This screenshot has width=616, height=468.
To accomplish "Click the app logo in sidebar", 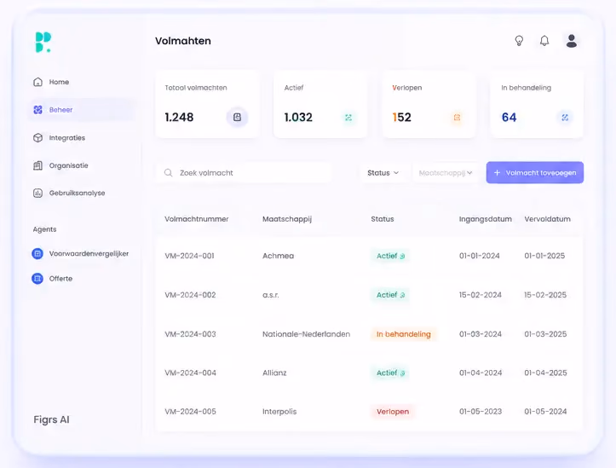I will (43, 42).
